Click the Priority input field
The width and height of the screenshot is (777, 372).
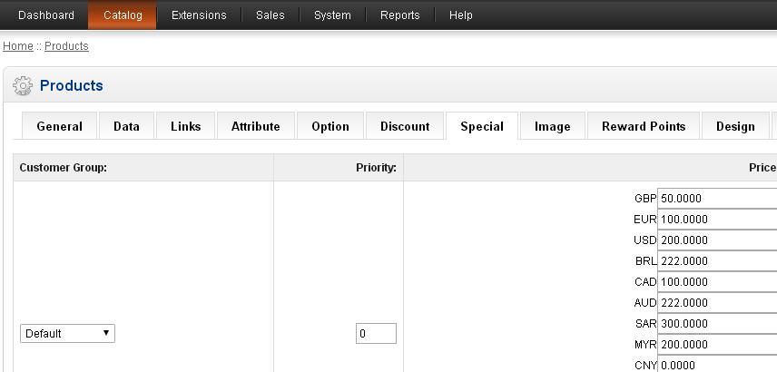pyautogui.click(x=376, y=334)
